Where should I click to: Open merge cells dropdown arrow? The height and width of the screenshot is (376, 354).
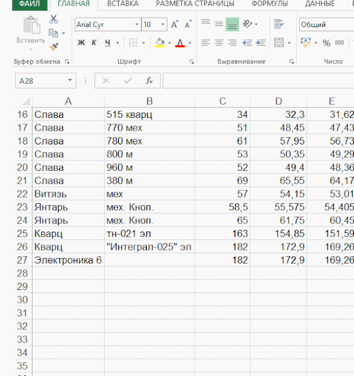pyautogui.click(x=289, y=43)
